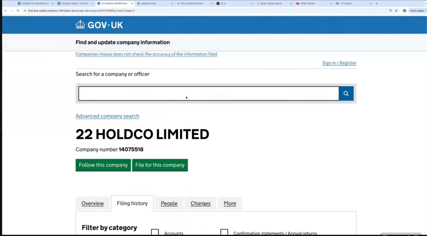Switch to the People tab
The width and height of the screenshot is (427, 236).
click(x=169, y=204)
